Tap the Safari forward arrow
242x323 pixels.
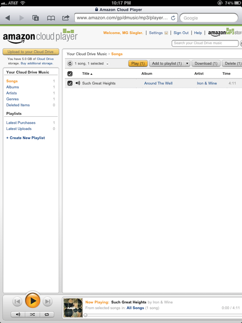coord(21,18)
